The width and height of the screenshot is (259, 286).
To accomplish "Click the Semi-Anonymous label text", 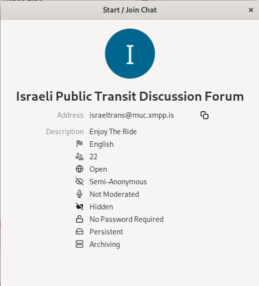I will pyautogui.click(x=118, y=182).
